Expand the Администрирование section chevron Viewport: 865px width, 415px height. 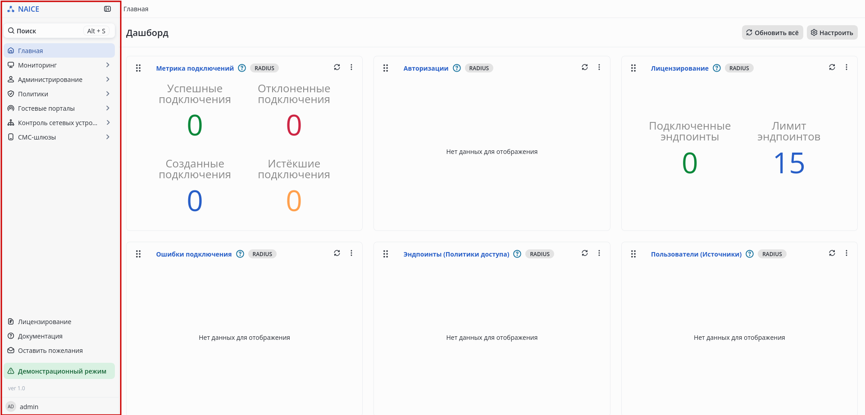pos(108,80)
